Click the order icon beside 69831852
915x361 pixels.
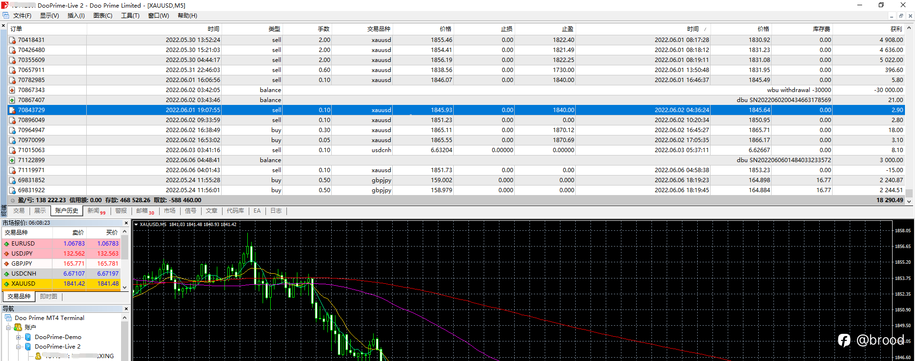click(x=12, y=180)
